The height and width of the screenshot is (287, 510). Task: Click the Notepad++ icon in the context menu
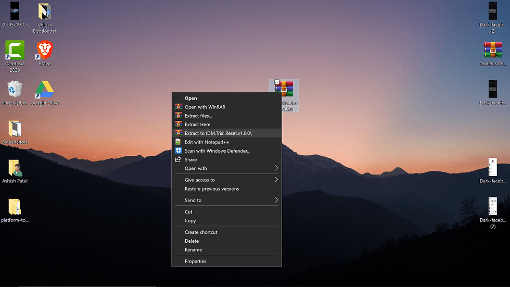pyautogui.click(x=178, y=142)
